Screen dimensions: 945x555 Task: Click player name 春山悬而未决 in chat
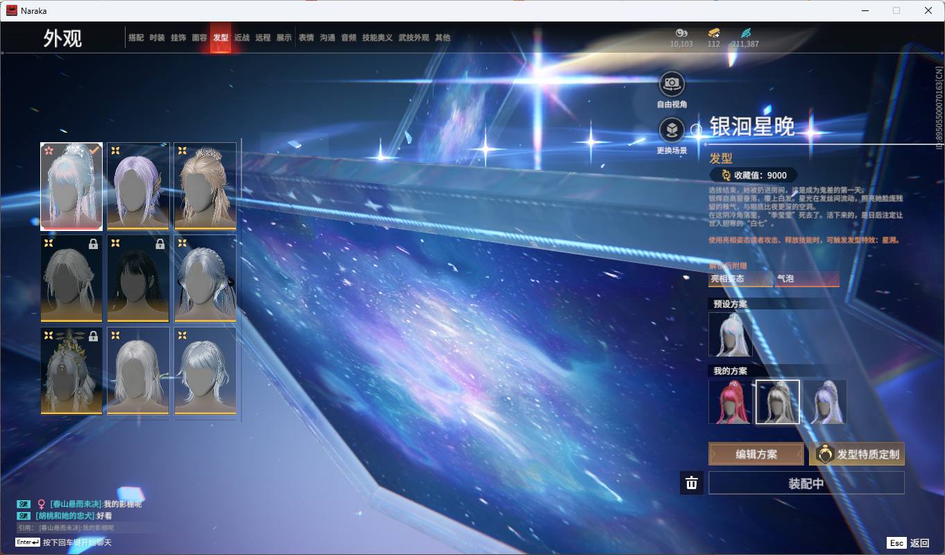[76, 504]
